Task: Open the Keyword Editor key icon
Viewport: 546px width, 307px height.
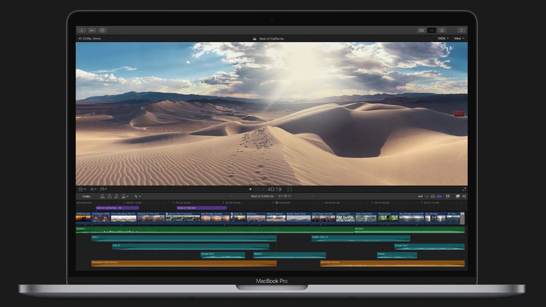Action: (92, 31)
